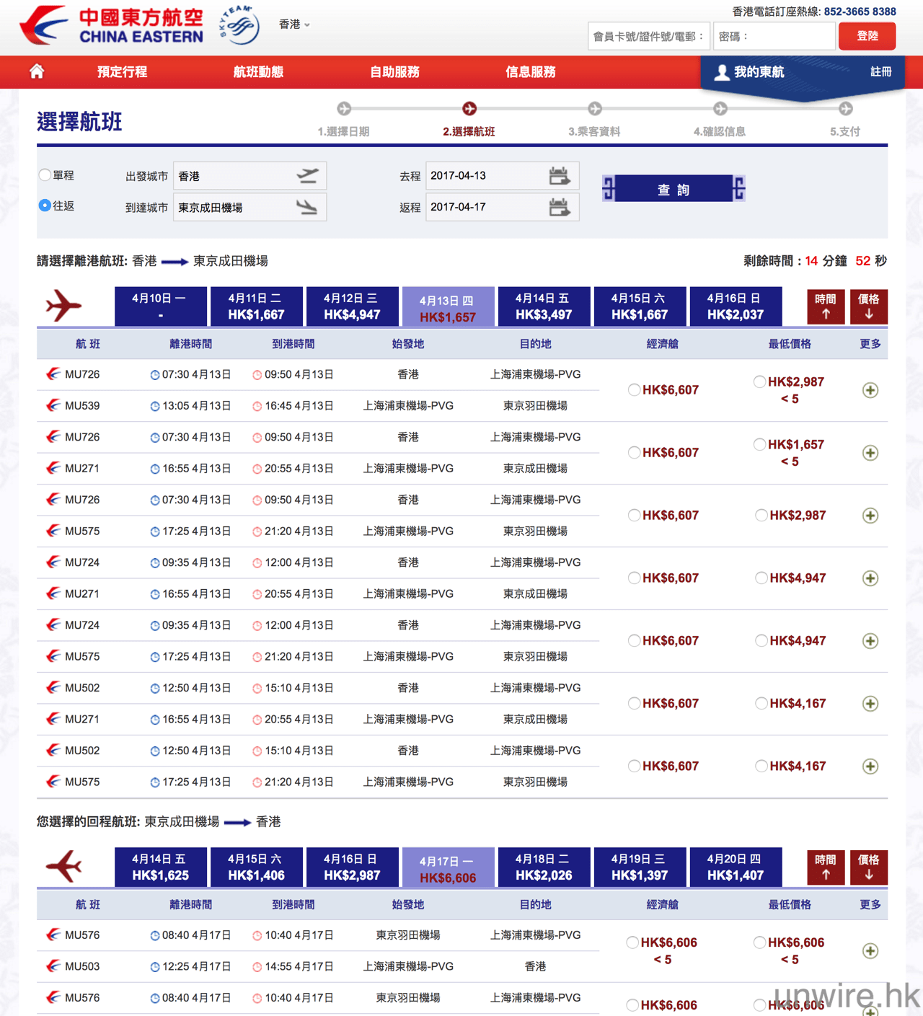Viewport: 923px width, 1016px height.
Task: Click the home icon in navigation bar
Action: coord(37,71)
